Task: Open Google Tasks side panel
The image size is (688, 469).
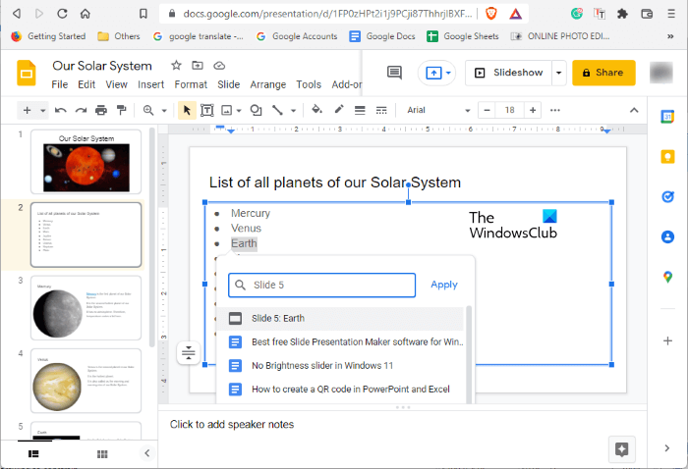Action: pyautogui.click(x=667, y=196)
